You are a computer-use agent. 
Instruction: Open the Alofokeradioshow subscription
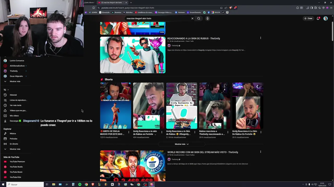click(x=17, y=66)
